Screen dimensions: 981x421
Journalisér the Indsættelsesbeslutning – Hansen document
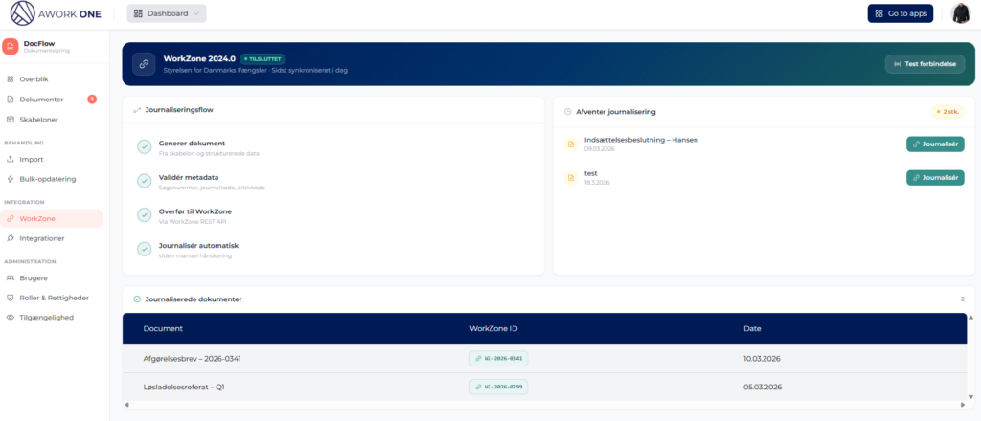tap(934, 144)
